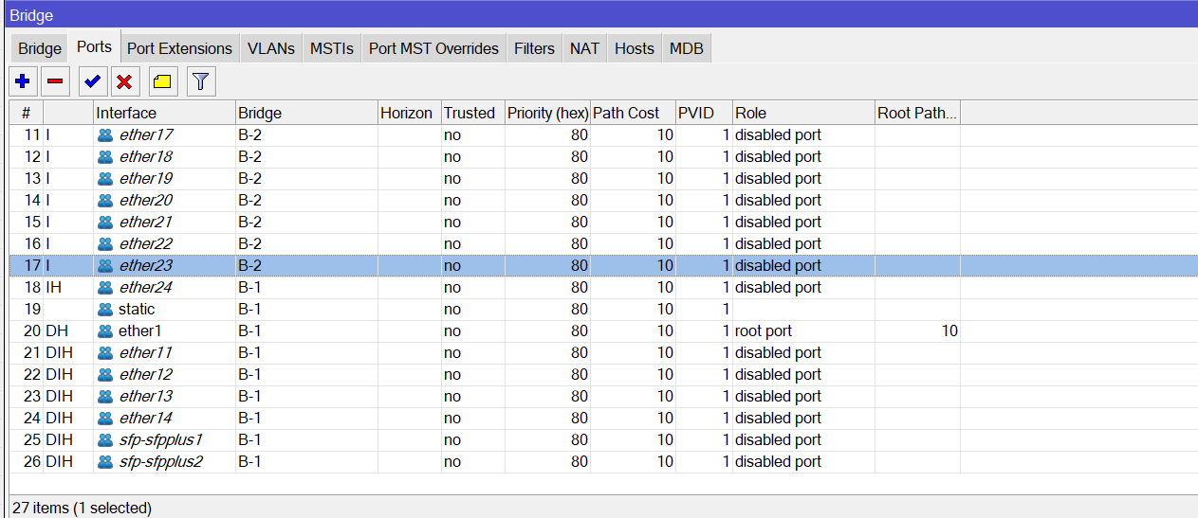This screenshot has height=518, width=1198.
Task: Switch to the Bridge tab
Action: (40, 48)
